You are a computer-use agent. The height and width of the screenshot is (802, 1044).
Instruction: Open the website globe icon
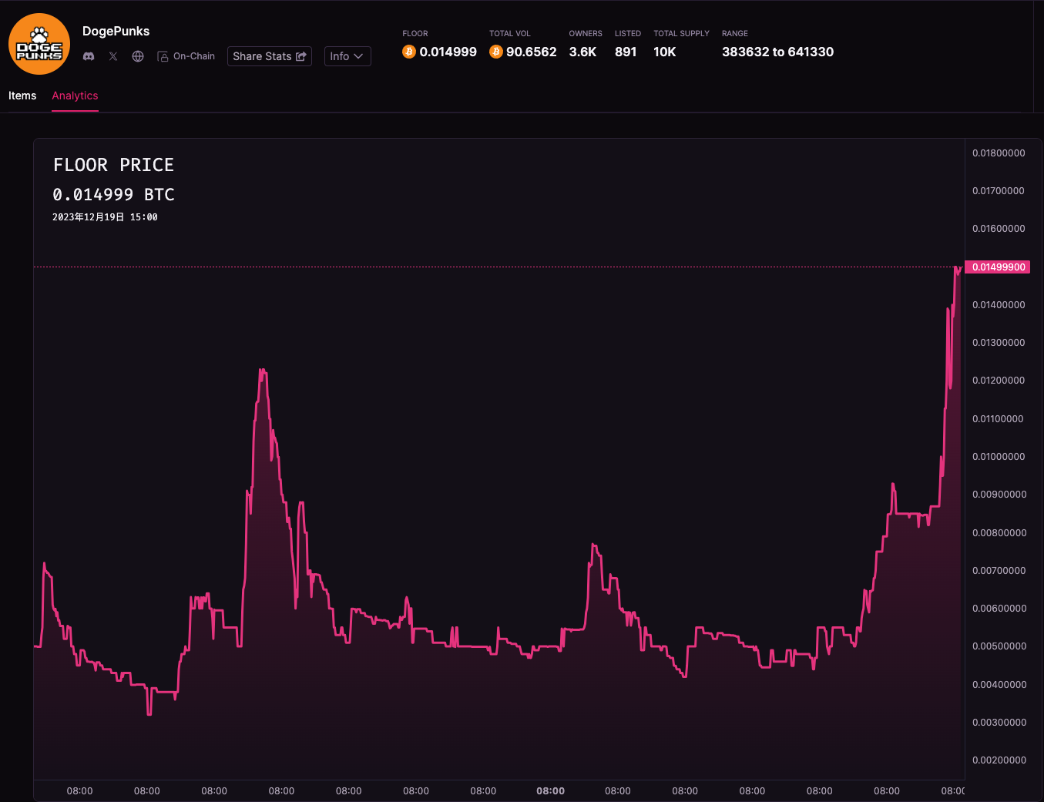[x=138, y=56]
